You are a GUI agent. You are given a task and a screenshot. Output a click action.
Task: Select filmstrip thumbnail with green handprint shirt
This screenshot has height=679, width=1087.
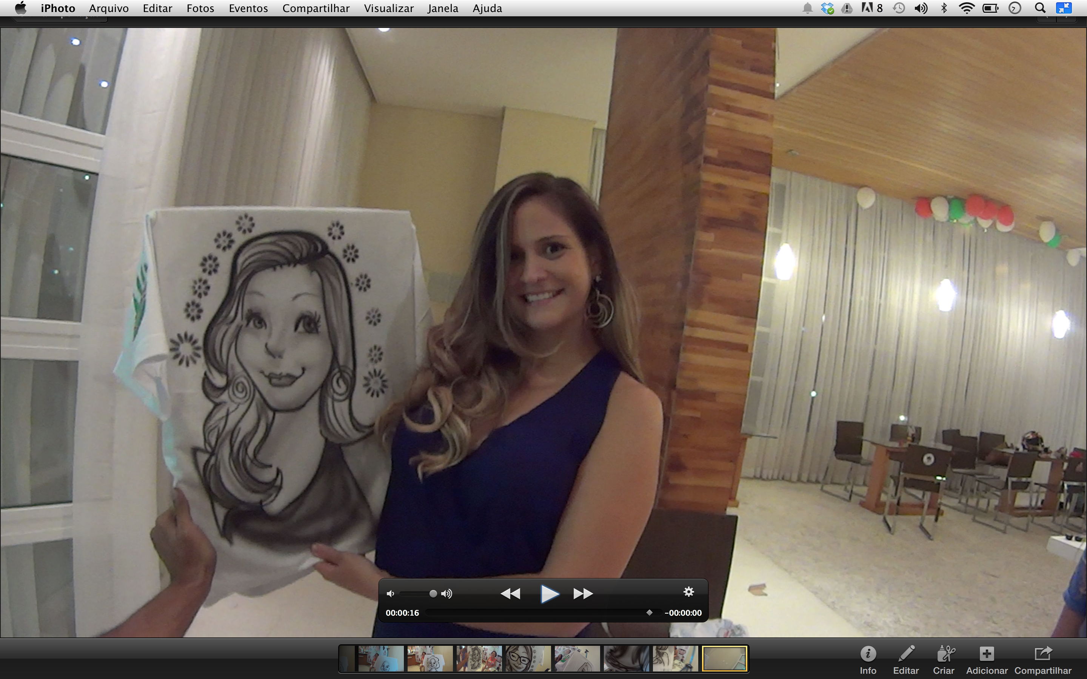(x=577, y=658)
